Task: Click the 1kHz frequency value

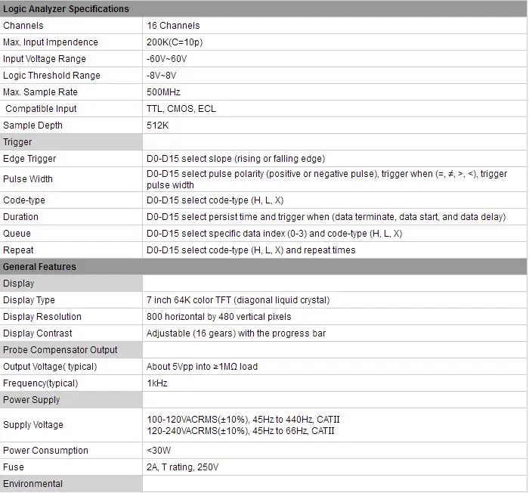Action: (x=157, y=383)
